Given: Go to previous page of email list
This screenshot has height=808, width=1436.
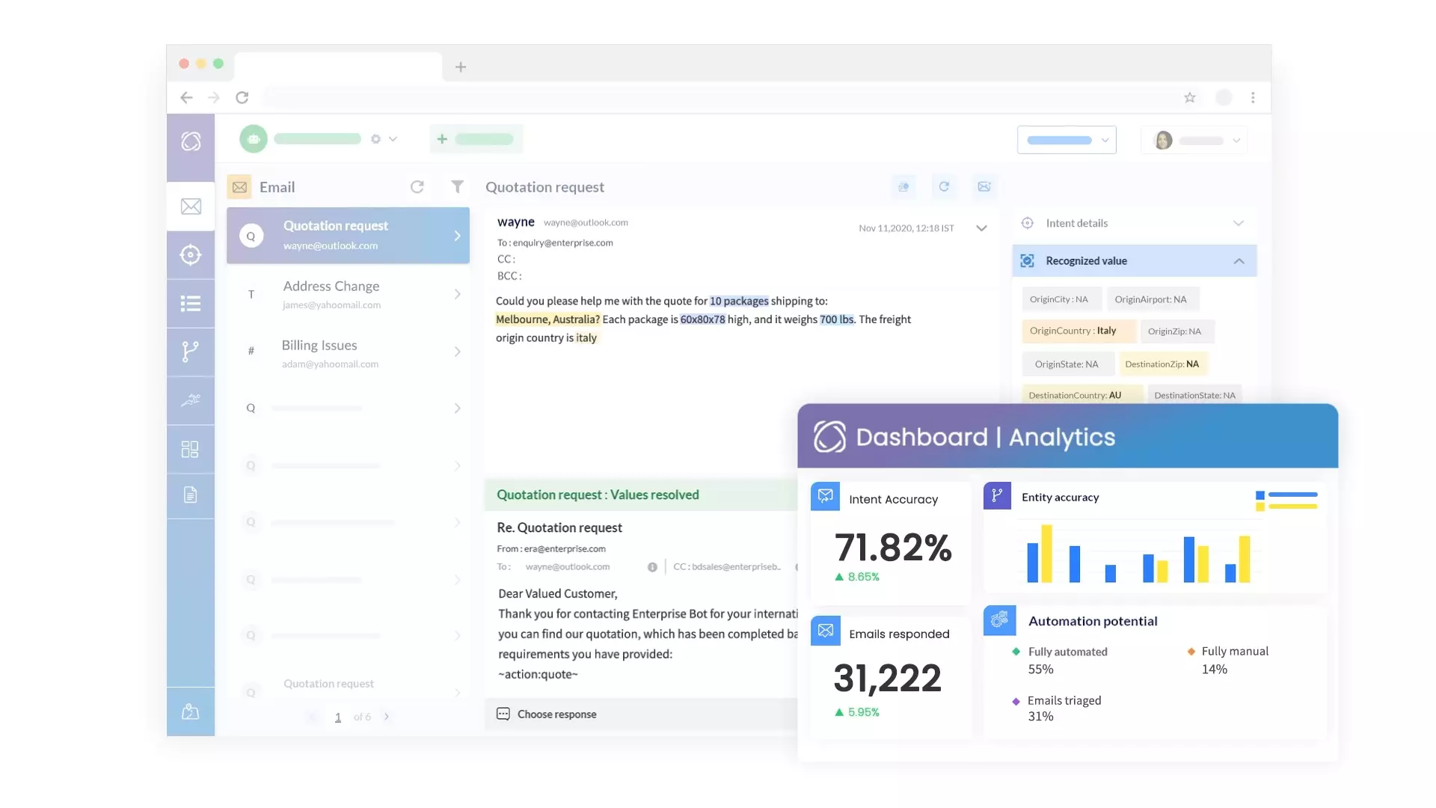Looking at the screenshot, I should tap(312, 717).
